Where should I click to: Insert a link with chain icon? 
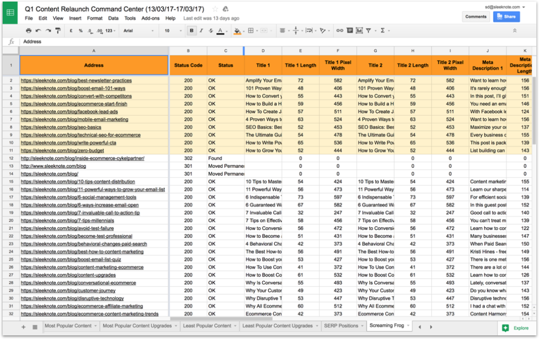pyautogui.click(x=340, y=31)
